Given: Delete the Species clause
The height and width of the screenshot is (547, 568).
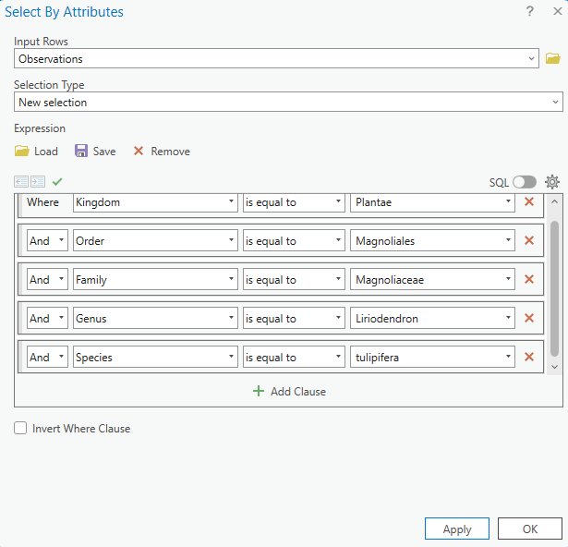Looking at the screenshot, I should click(529, 357).
